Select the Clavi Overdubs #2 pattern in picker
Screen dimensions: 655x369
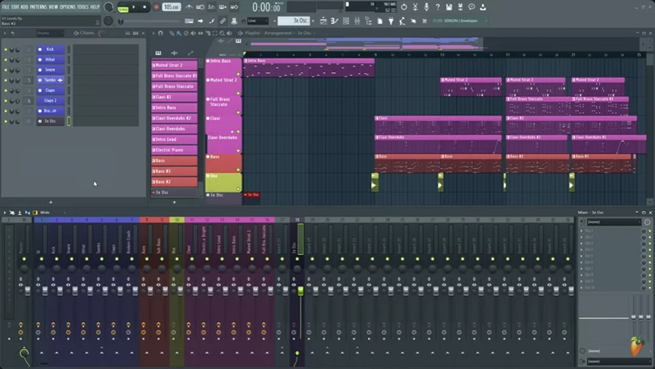(x=174, y=119)
